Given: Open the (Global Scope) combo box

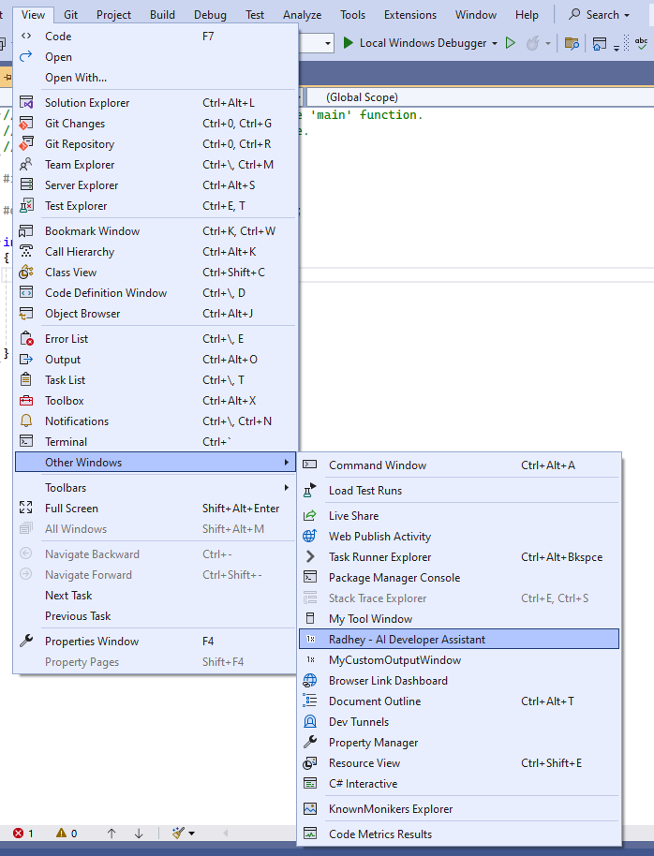Looking at the screenshot, I should pyautogui.click(x=481, y=97).
